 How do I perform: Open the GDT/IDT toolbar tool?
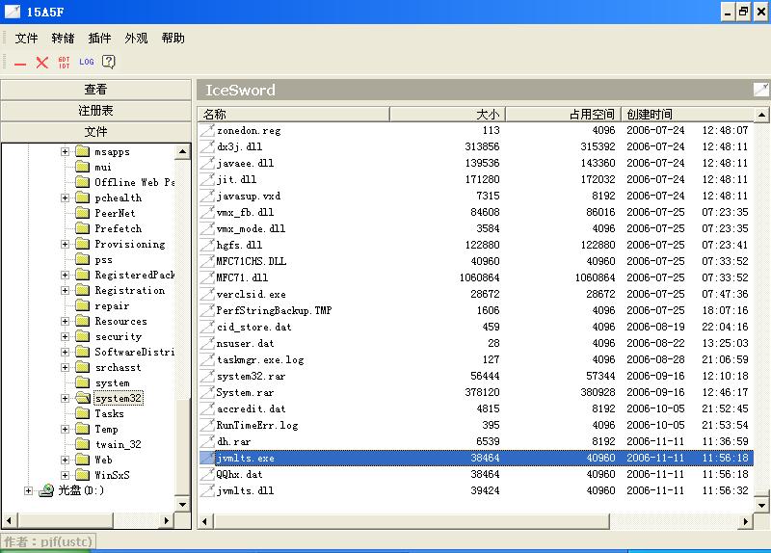pos(64,63)
